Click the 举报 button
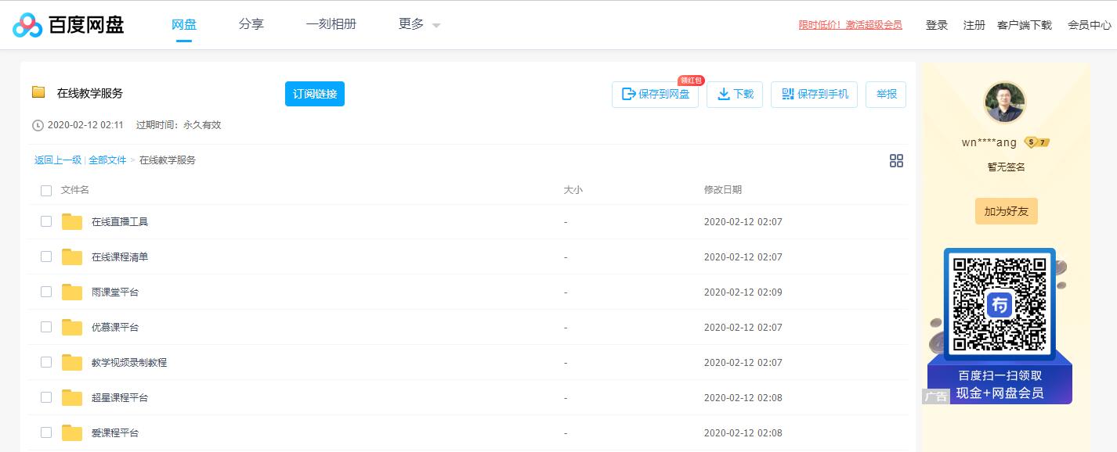This screenshot has height=452, width=1117. 886,95
